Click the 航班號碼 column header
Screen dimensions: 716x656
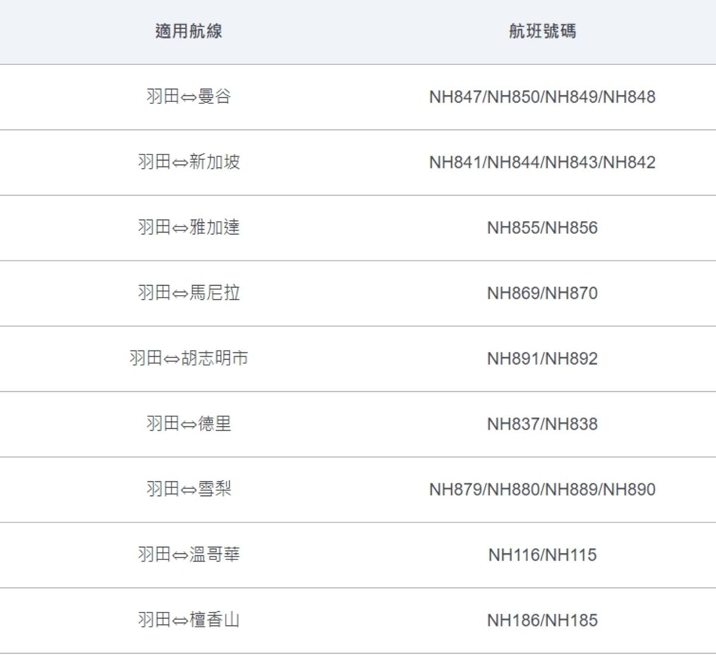[542, 32]
